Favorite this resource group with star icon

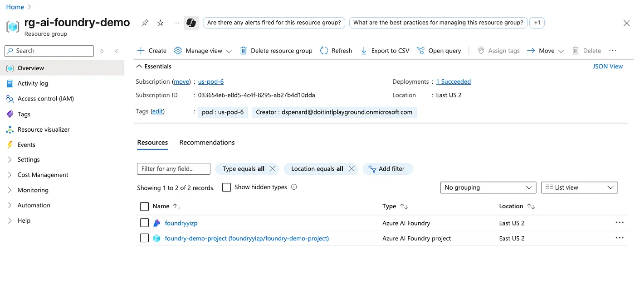161,23
